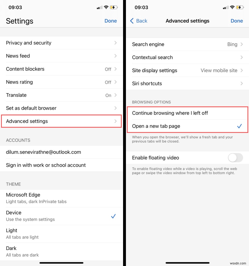Tap the Back chevron arrow icon
This screenshot has width=249, height=266.
click(132, 21)
